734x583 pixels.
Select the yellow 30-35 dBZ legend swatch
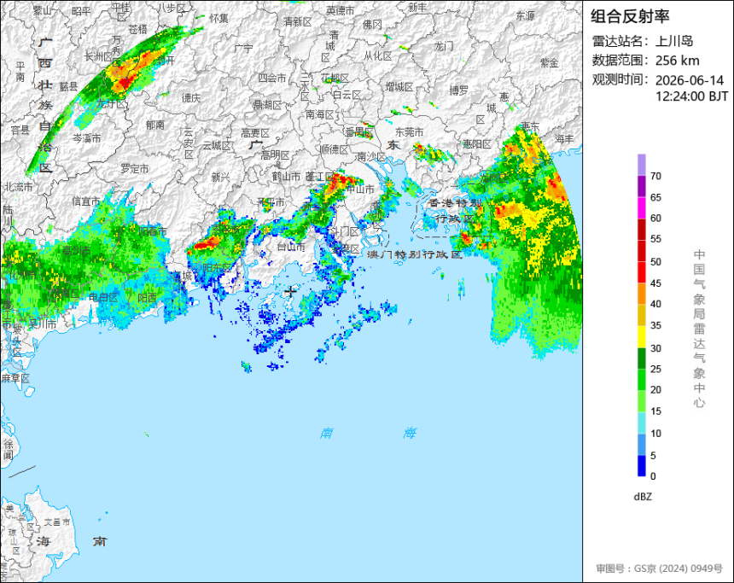coord(641,336)
